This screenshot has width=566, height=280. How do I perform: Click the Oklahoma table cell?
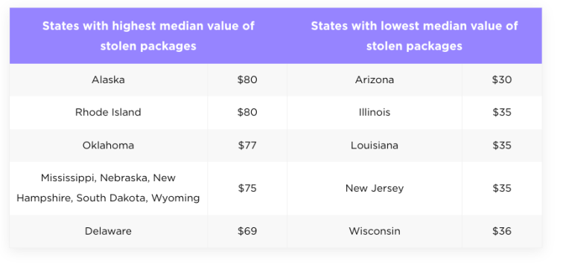click(x=108, y=146)
